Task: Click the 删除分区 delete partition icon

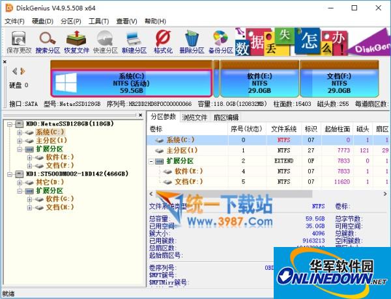Action: point(192,43)
